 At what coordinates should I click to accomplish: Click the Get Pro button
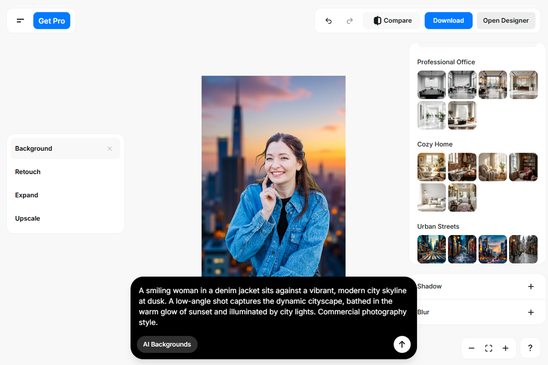coord(51,21)
